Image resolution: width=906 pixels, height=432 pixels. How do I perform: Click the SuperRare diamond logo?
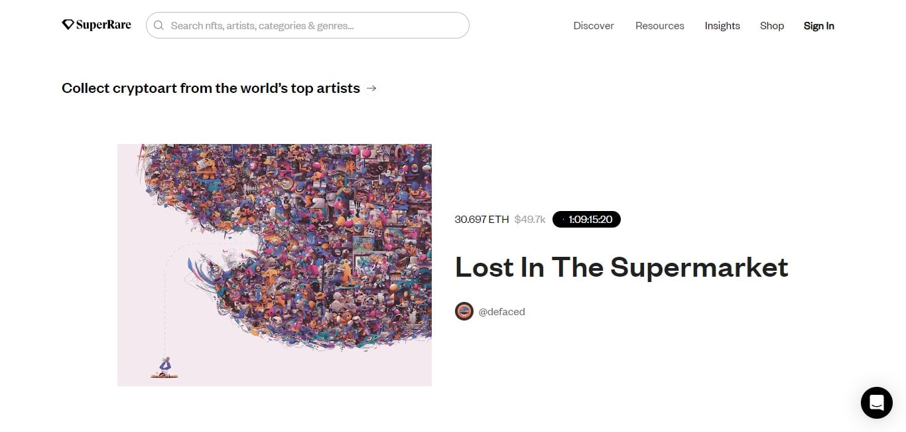[x=68, y=24]
